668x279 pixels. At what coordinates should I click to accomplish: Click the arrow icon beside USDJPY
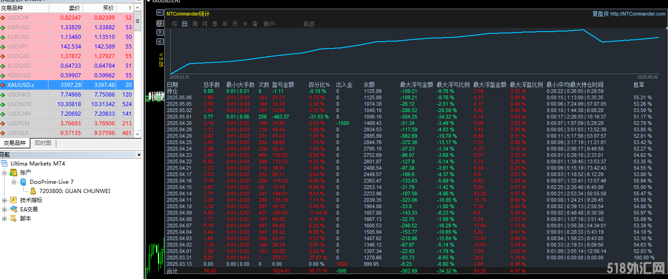[x=3, y=47]
